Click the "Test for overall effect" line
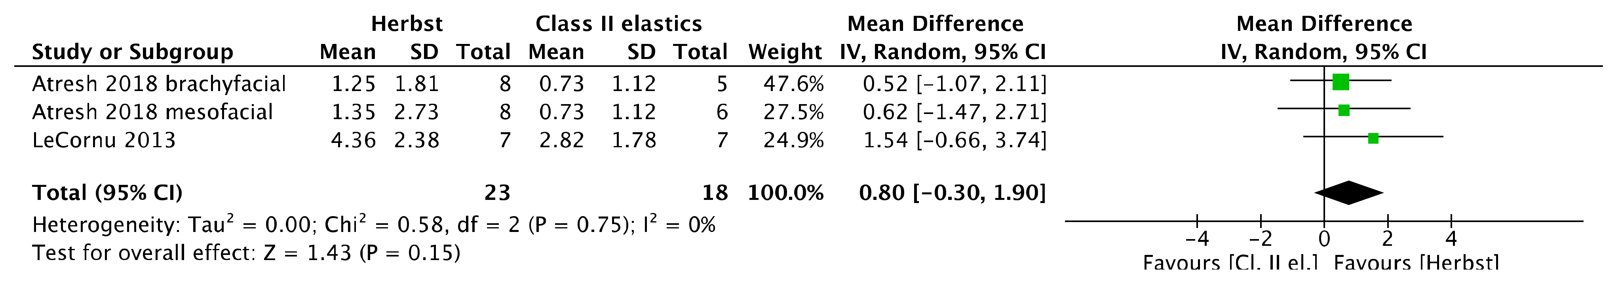The image size is (1620, 285). 246,253
